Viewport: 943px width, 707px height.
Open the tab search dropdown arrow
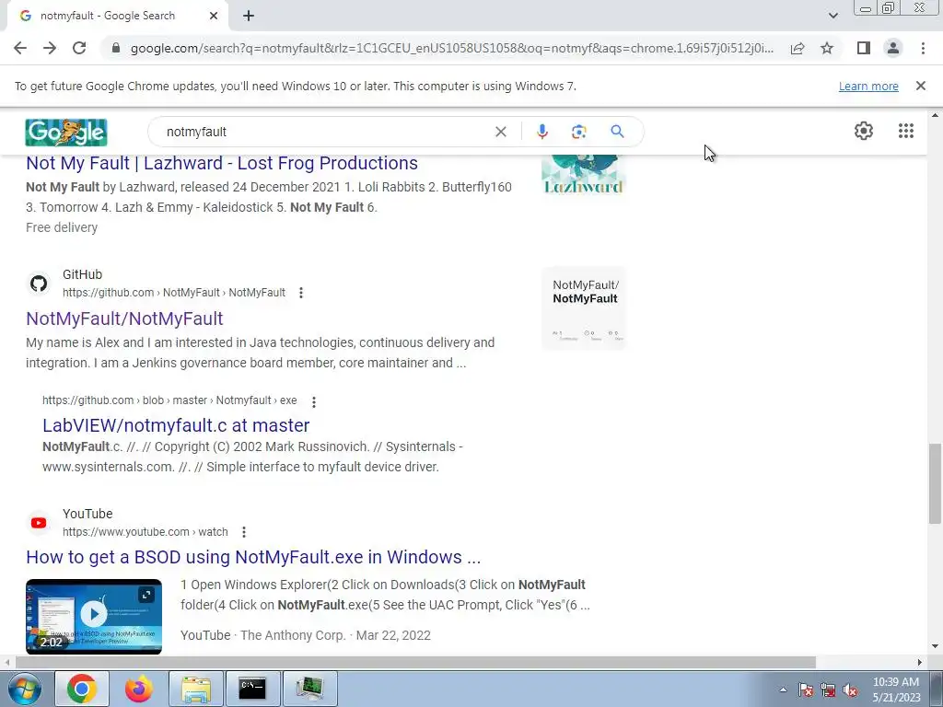[832, 16]
